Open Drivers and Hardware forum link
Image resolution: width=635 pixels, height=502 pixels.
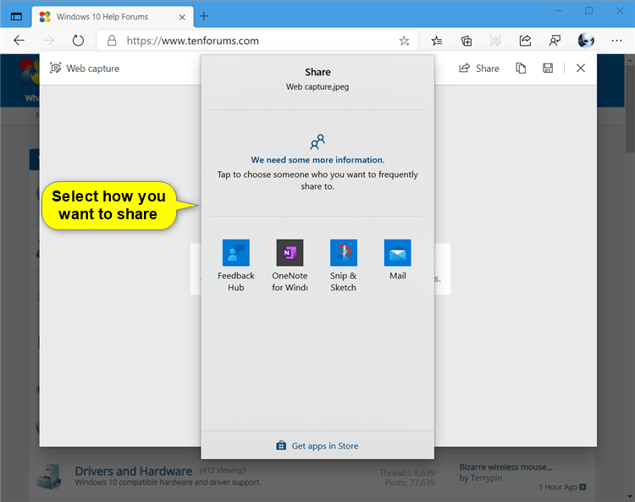point(133,472)
